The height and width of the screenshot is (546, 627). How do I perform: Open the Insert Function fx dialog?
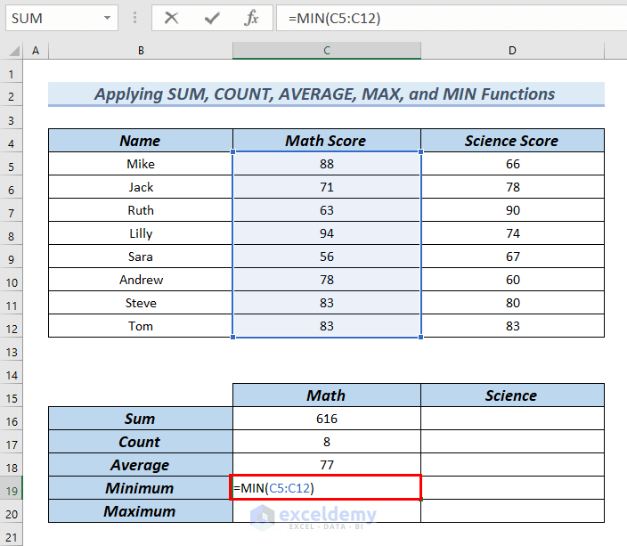tap(251, 18)
